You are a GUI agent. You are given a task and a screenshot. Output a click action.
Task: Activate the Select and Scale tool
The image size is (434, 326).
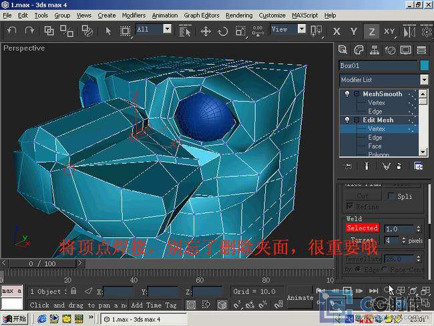(x=240, y=31)
